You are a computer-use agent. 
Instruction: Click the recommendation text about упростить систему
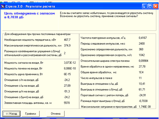coord(107,15)
